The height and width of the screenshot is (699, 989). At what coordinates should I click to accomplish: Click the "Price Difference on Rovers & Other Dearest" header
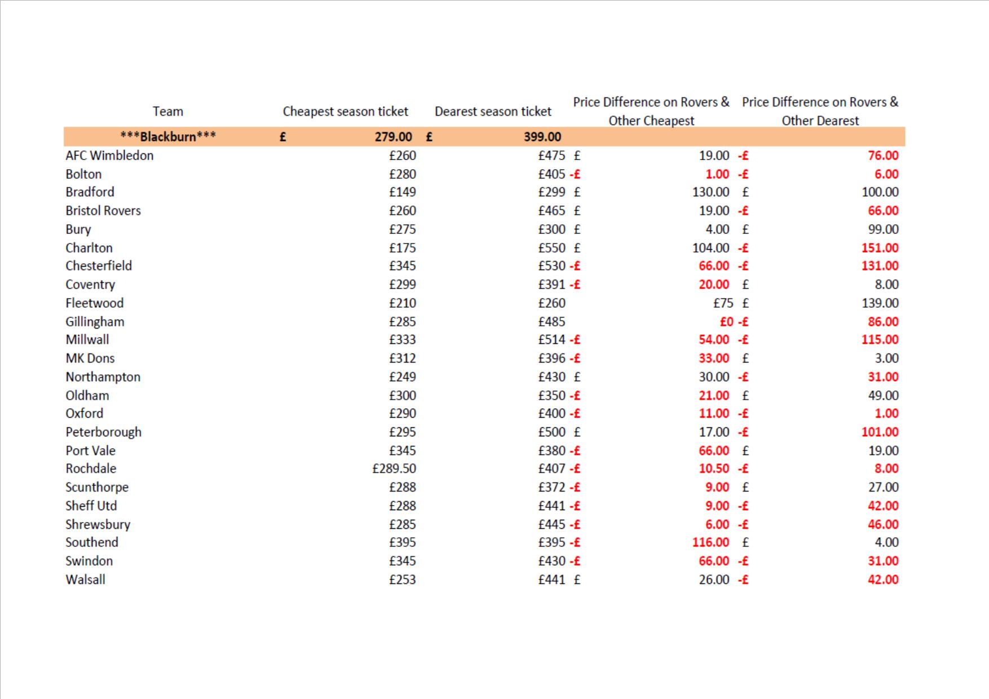point(820,111)
